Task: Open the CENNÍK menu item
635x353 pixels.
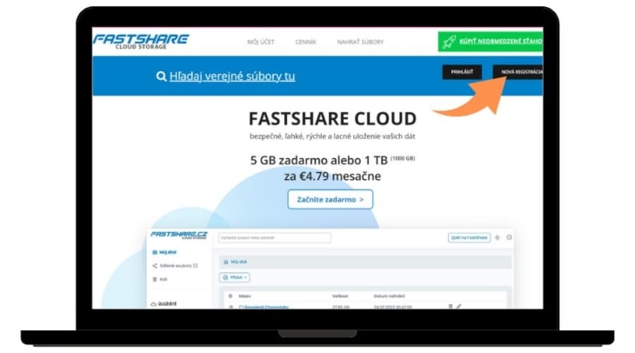Action: (x=305, y=42)
